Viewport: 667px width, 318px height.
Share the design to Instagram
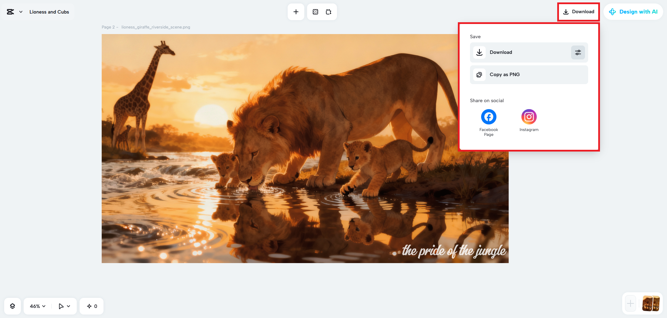[x=529, y=116]
